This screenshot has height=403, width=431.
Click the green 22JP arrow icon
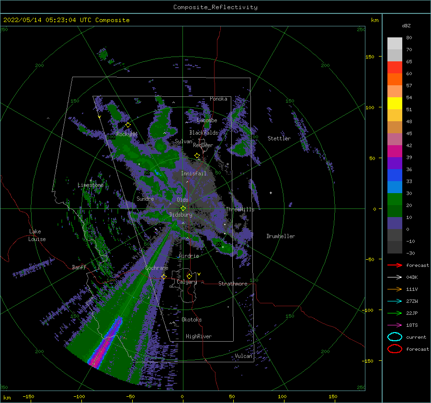395,313
